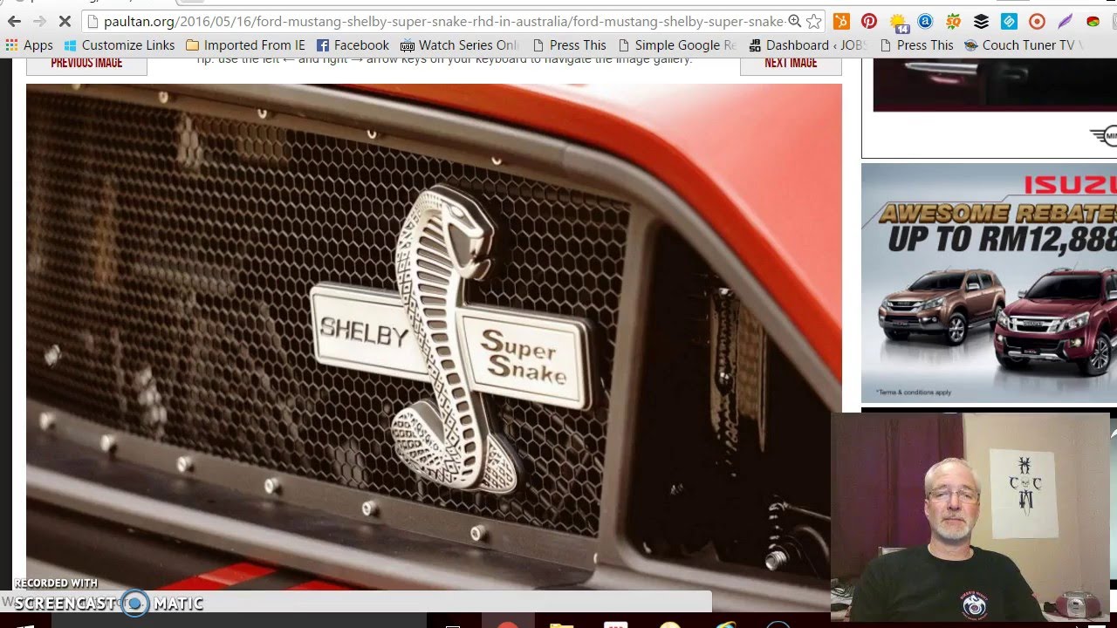
Task: Open the Dashboard JOBS bookmark
Action: pyautogui.click(x=806, y=45)
